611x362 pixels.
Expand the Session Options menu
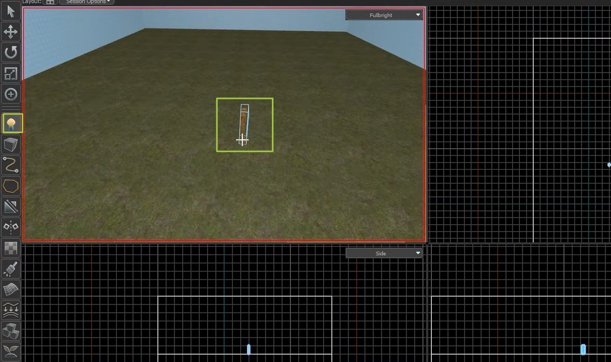tap(86, 2)
